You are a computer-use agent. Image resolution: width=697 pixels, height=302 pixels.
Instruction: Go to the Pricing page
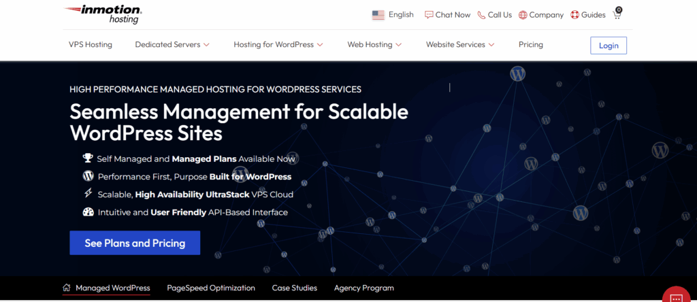[531, 44]
